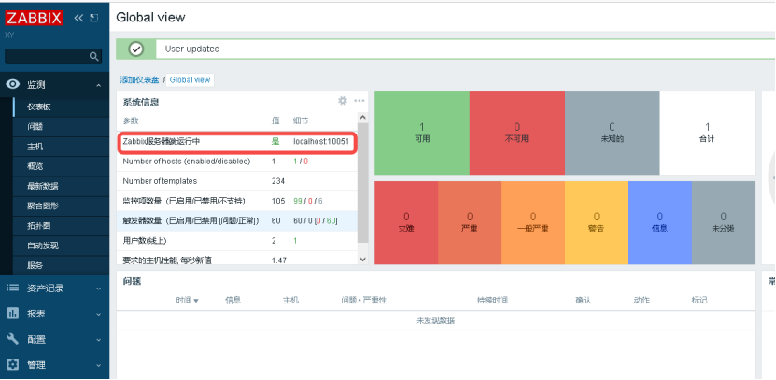Click the green 可用 hosts tile
This screenshot has width=776, height=380.
(422, 134)
